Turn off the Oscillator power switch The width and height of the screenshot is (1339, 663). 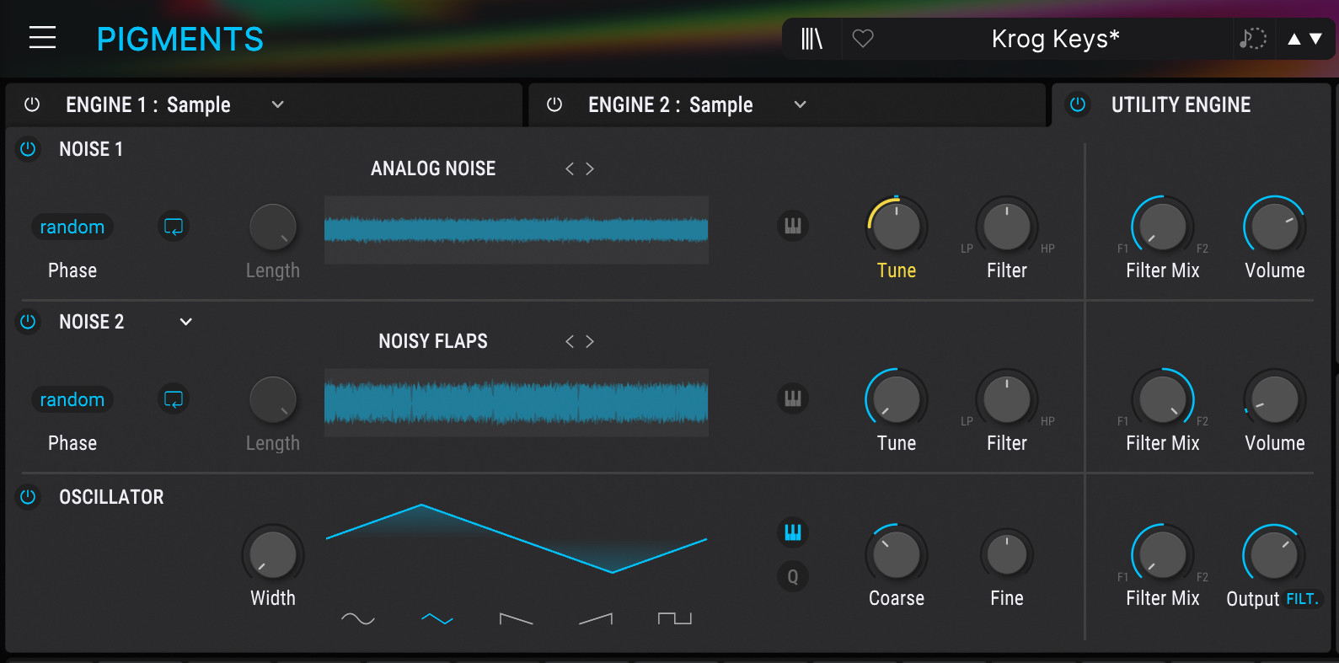click(28, 497)
